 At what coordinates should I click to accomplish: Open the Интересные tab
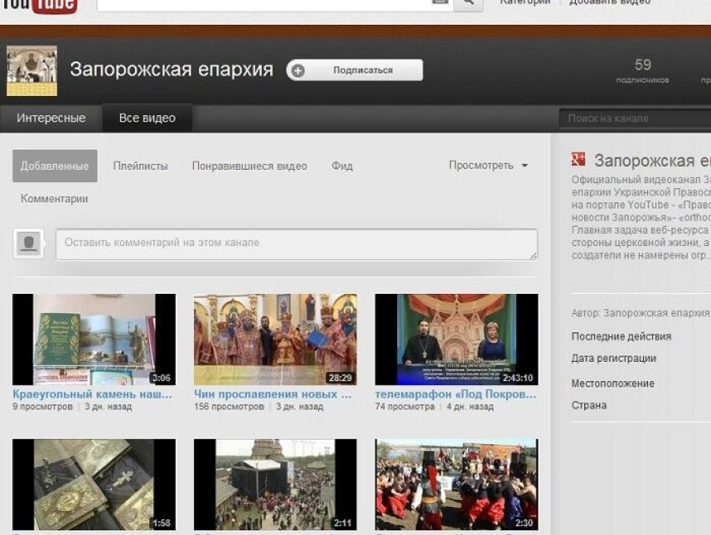pyautogui.click(x=51, y=117)
